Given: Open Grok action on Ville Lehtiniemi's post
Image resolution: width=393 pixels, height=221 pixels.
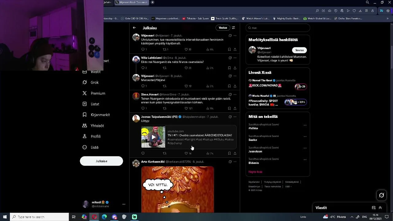Looking at the screenshot, I should click(230, 58).
